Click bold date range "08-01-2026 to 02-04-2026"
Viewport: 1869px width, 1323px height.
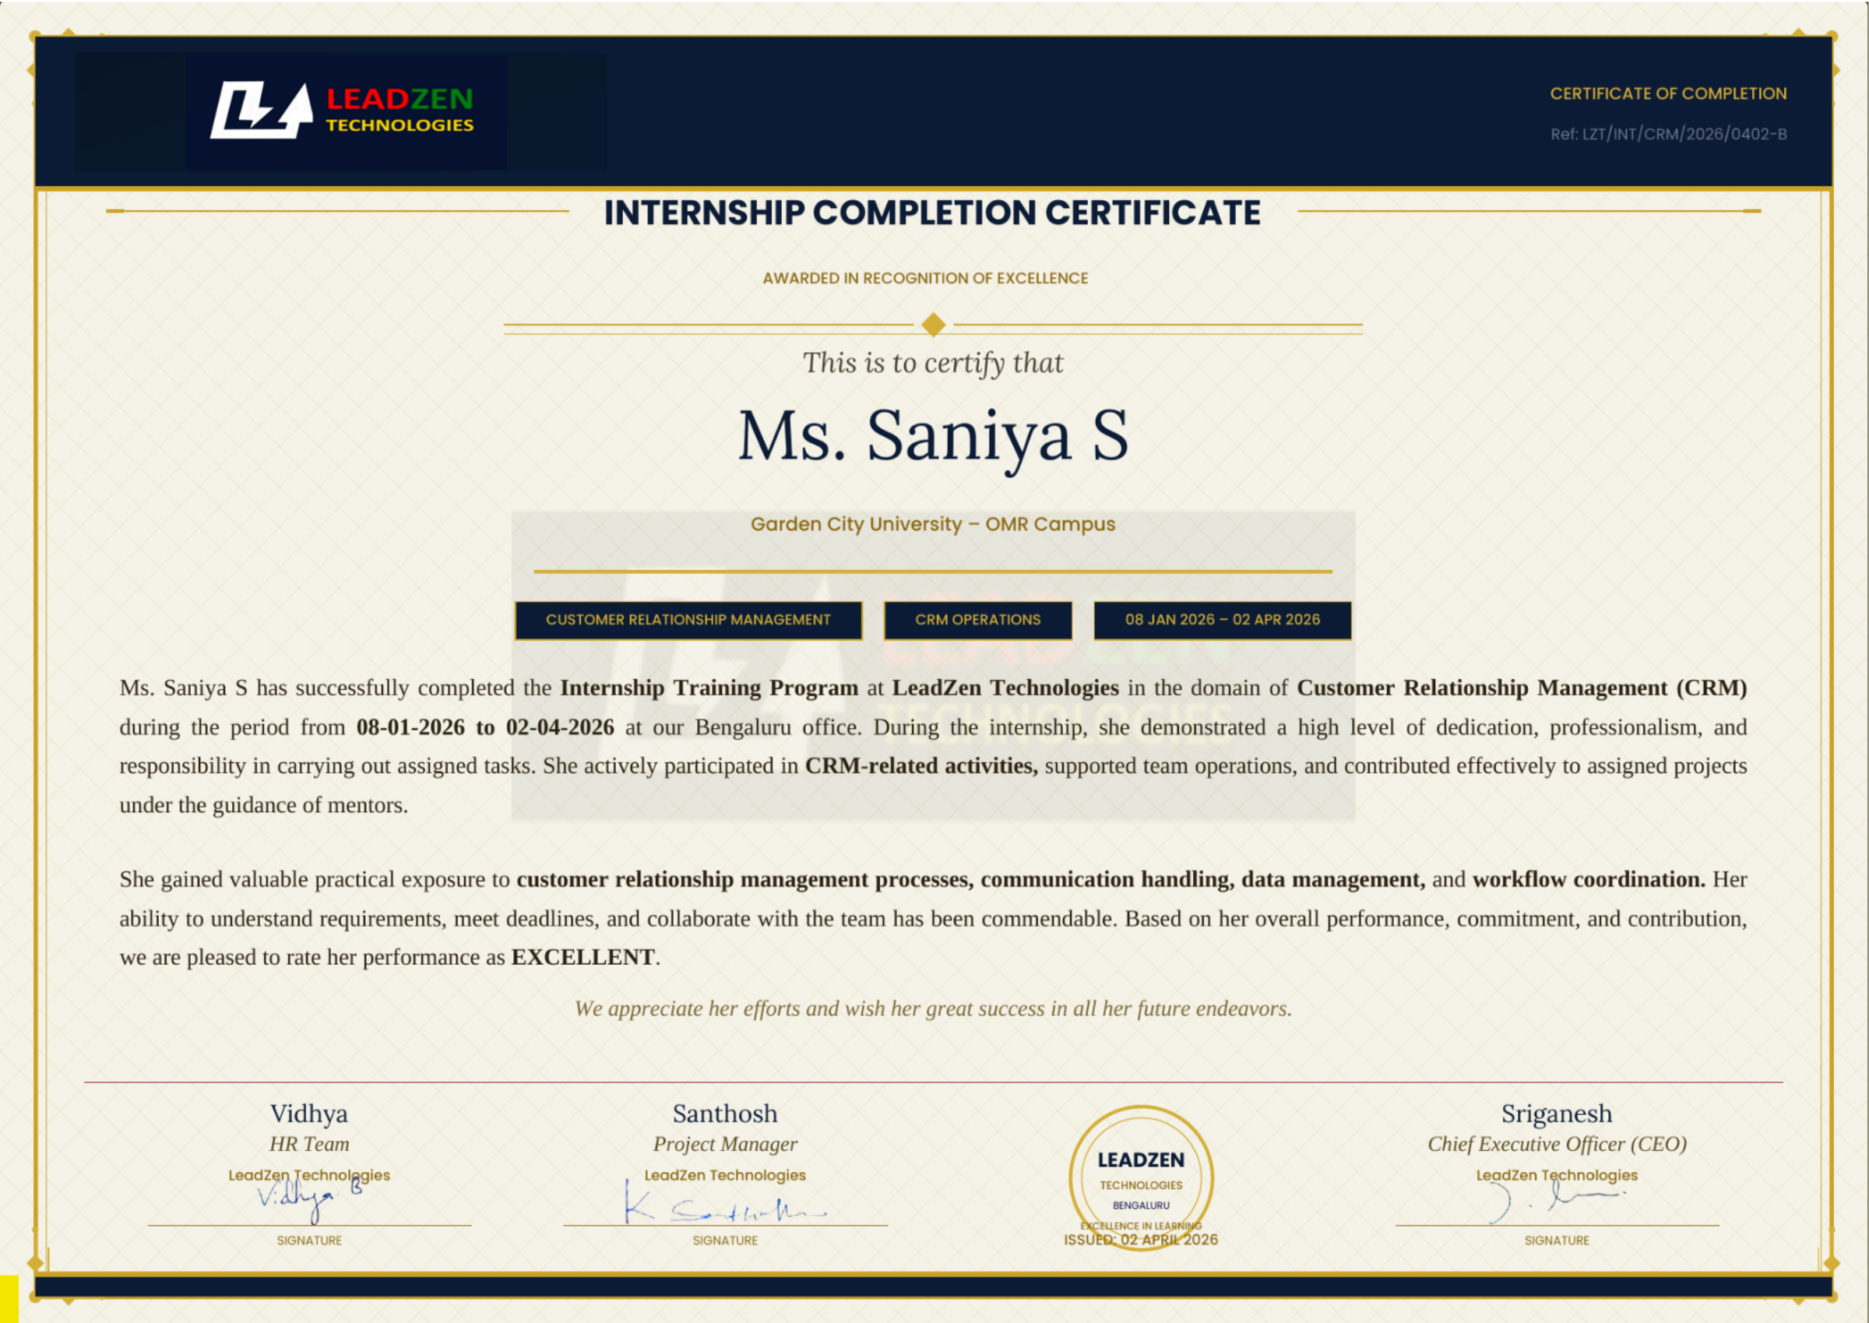coord(484,727)
